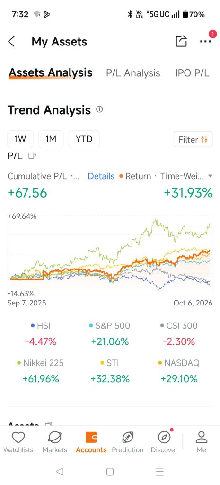Toggle the HSI benchmark line
The width and height of the screenshot is (220, 485).
41,325
